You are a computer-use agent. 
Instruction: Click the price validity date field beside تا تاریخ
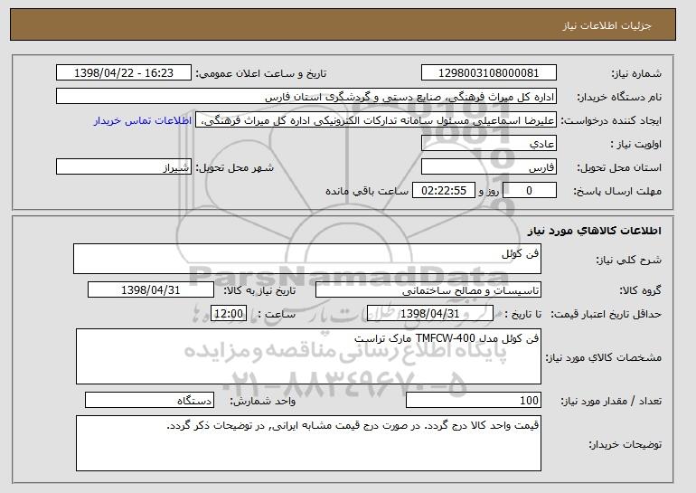pos(430,314)
